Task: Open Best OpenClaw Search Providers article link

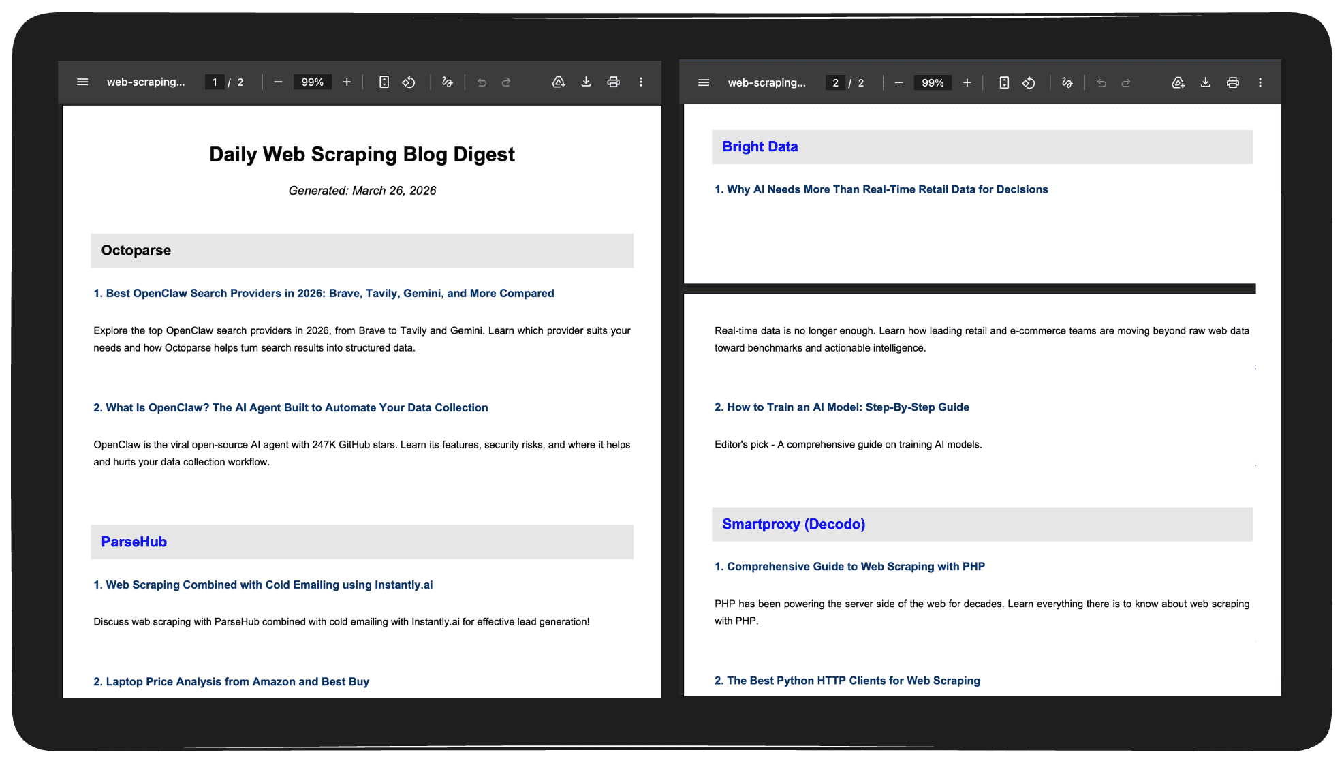Action: [x=324, y=293]
